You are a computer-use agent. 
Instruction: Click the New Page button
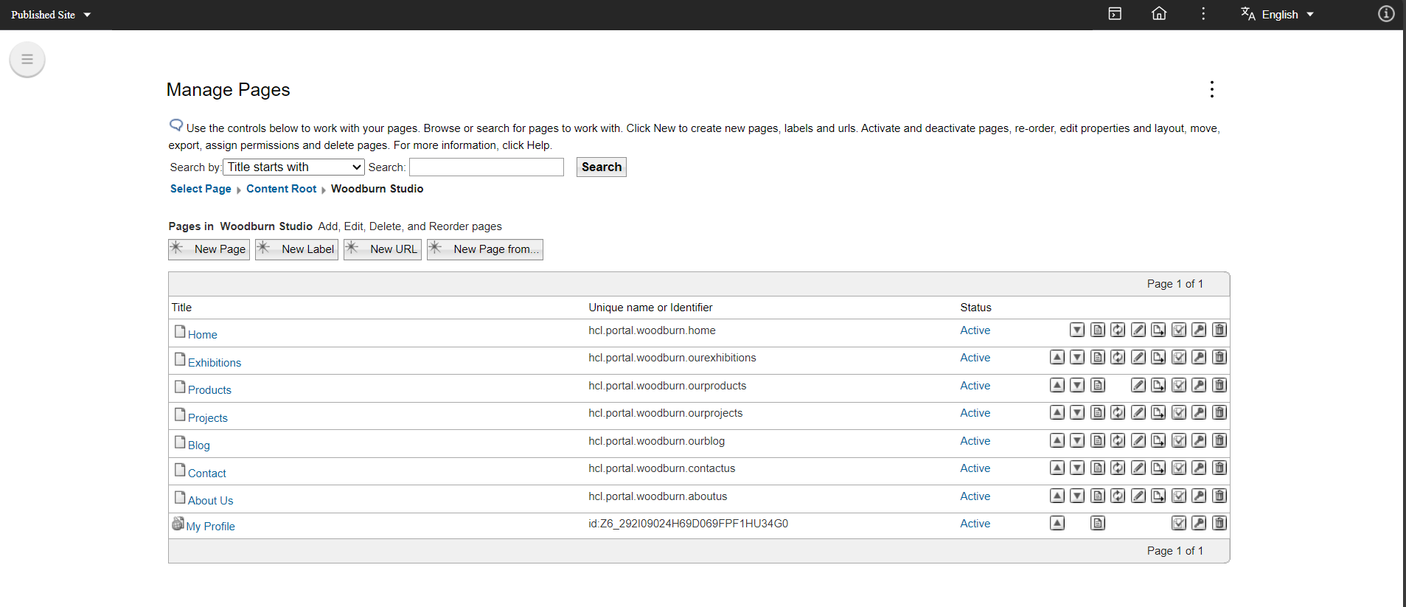point(209,249)
